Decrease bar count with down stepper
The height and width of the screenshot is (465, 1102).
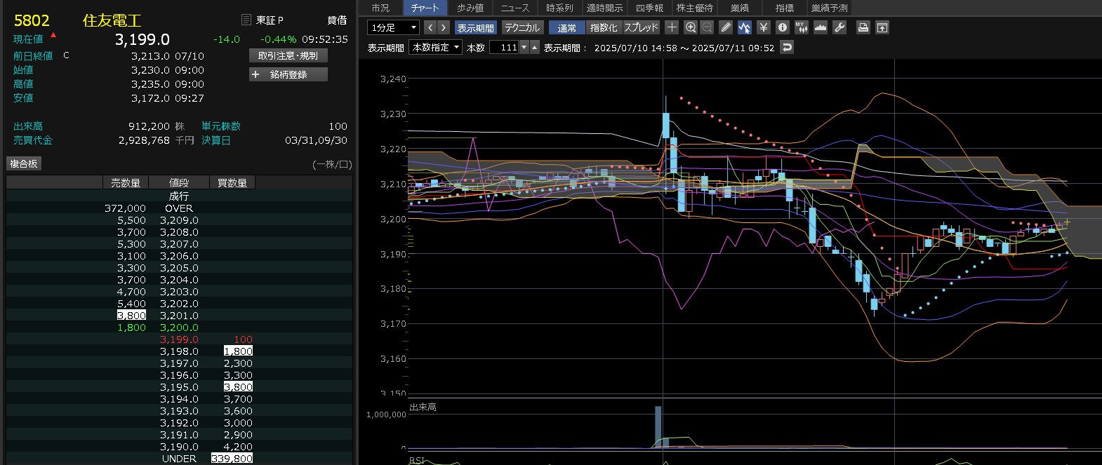point(524,48)
